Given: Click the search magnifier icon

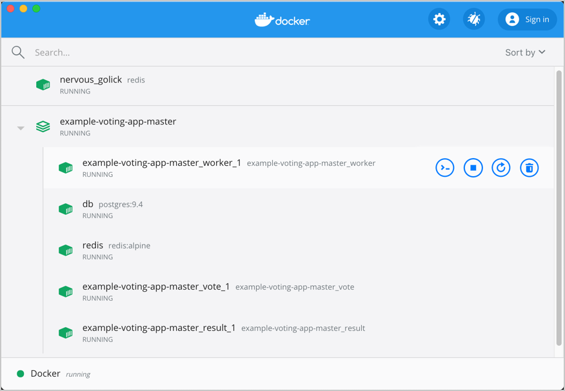Looking at the screenshot, I should click(x=17, y=52).
